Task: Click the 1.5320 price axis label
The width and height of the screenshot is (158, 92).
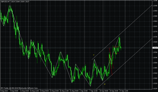Action: [155, 83]
